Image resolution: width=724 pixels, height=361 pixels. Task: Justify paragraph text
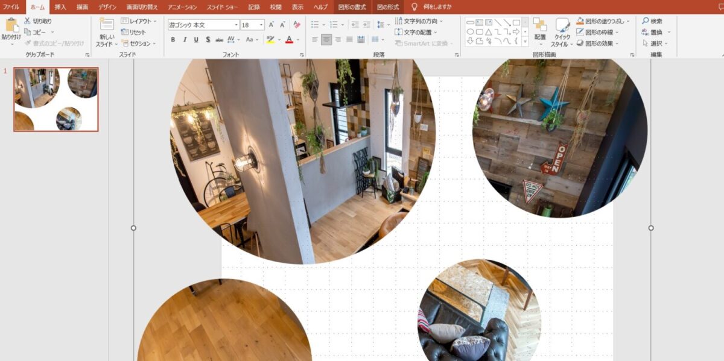(x=349, y=40)
